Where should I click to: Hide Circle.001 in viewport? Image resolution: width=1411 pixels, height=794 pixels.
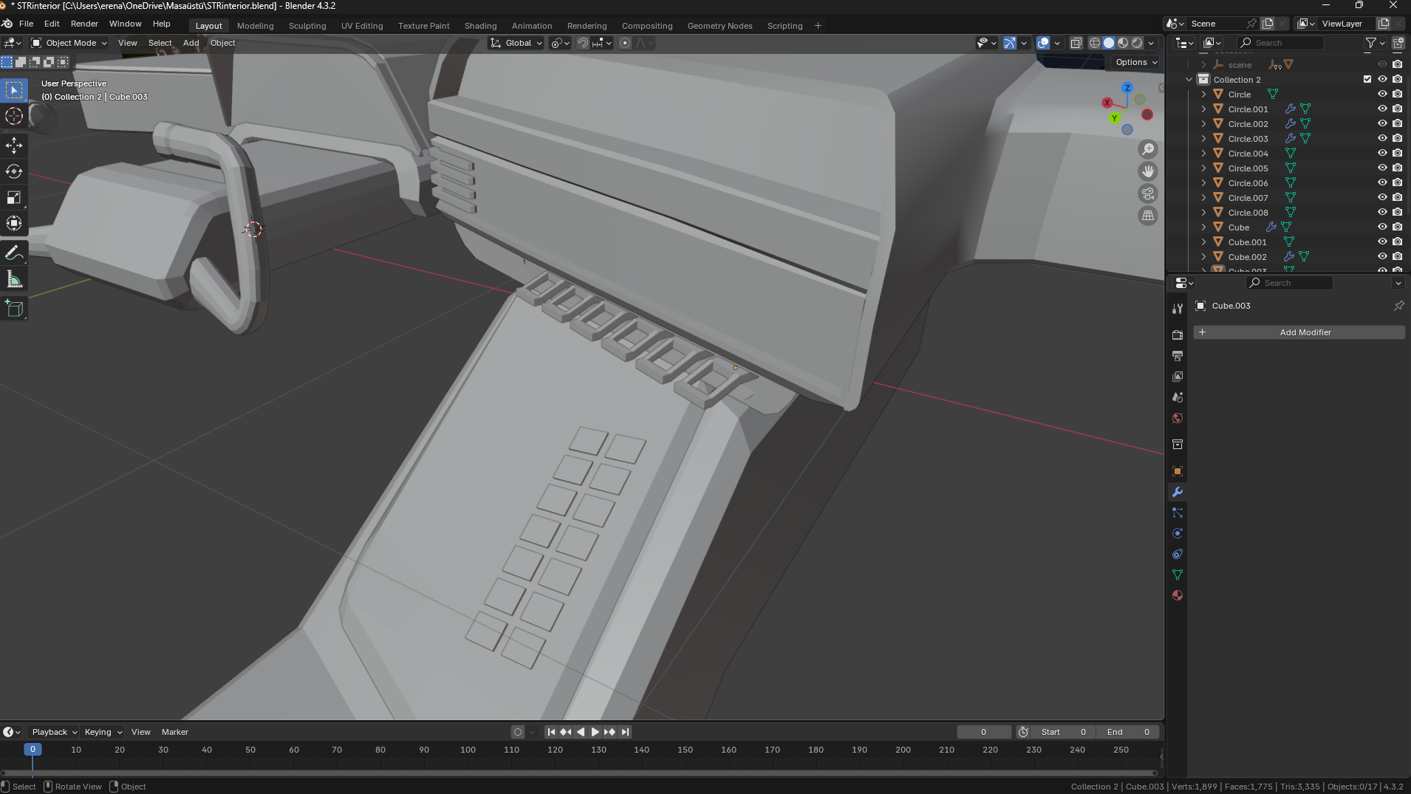pos(1382,109)
